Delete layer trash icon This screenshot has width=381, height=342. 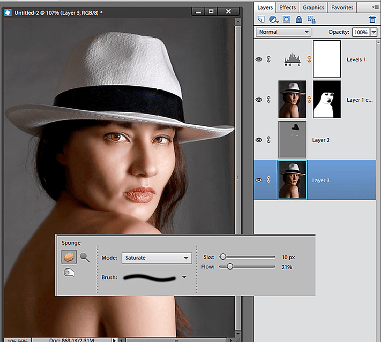pos(372,19)
